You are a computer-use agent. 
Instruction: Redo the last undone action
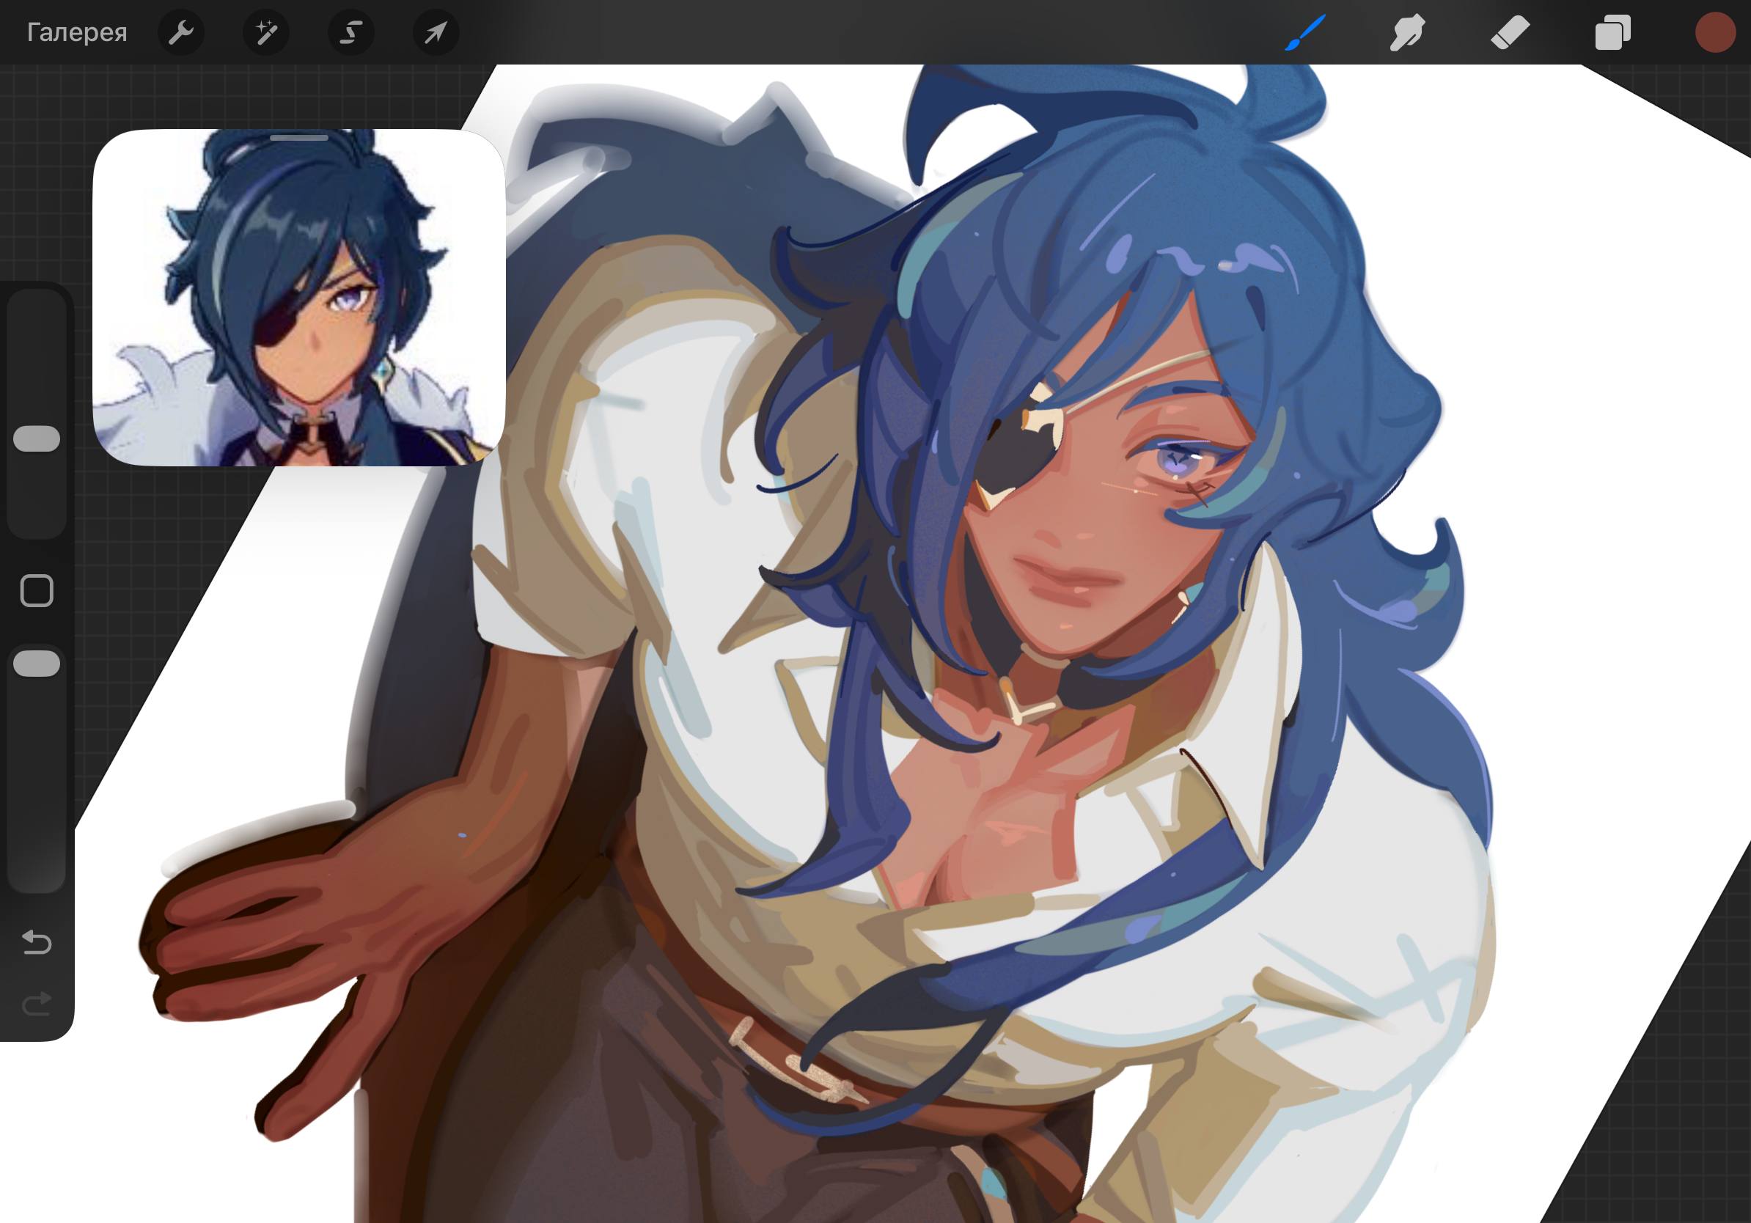pyautogui.click(x=37, y=1004)
